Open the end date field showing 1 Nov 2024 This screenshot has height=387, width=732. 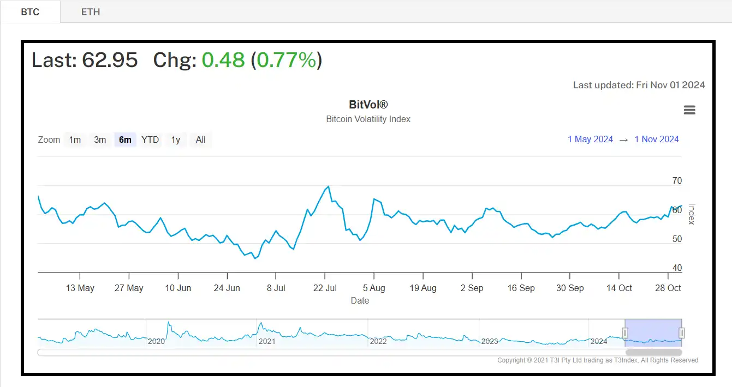(x=657, y=140)
